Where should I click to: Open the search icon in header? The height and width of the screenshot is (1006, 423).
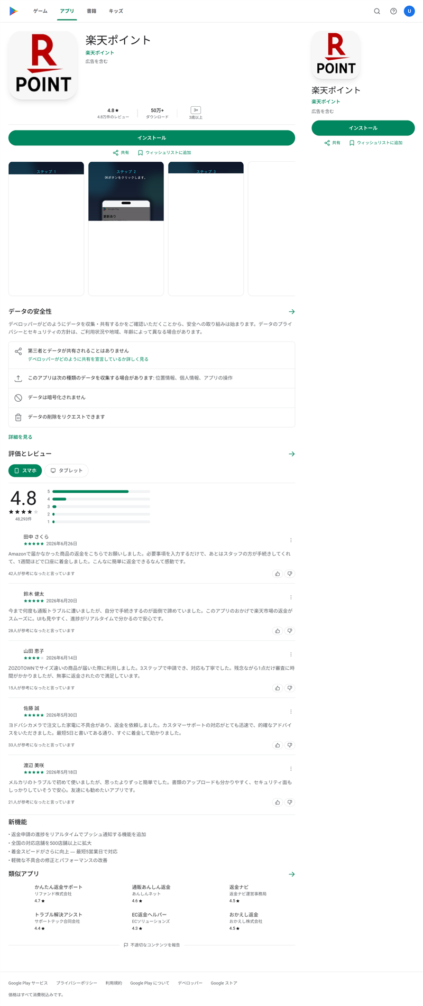(x=377, y=11)
